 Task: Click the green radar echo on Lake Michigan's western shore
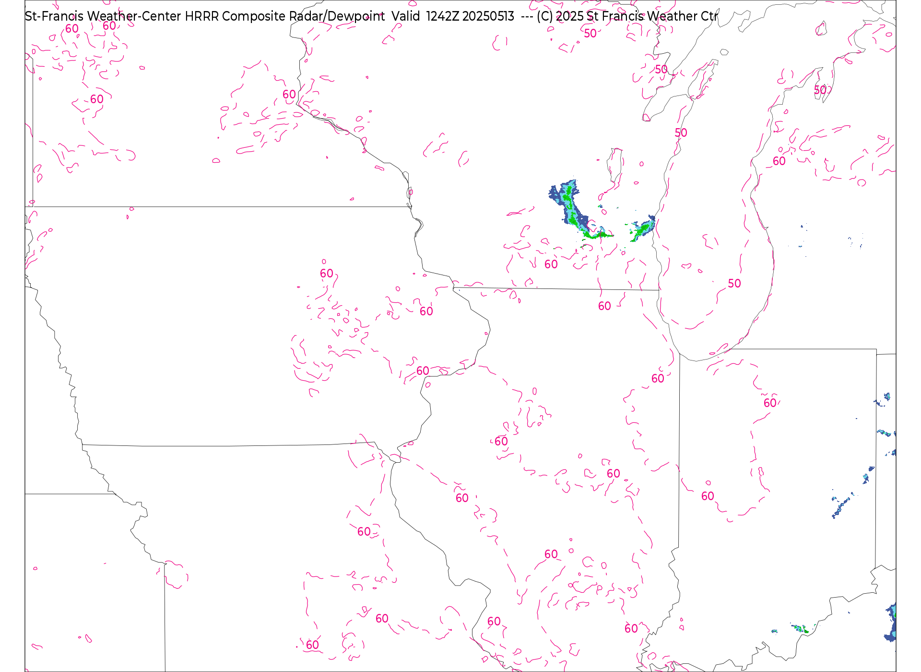pos(643,228)
